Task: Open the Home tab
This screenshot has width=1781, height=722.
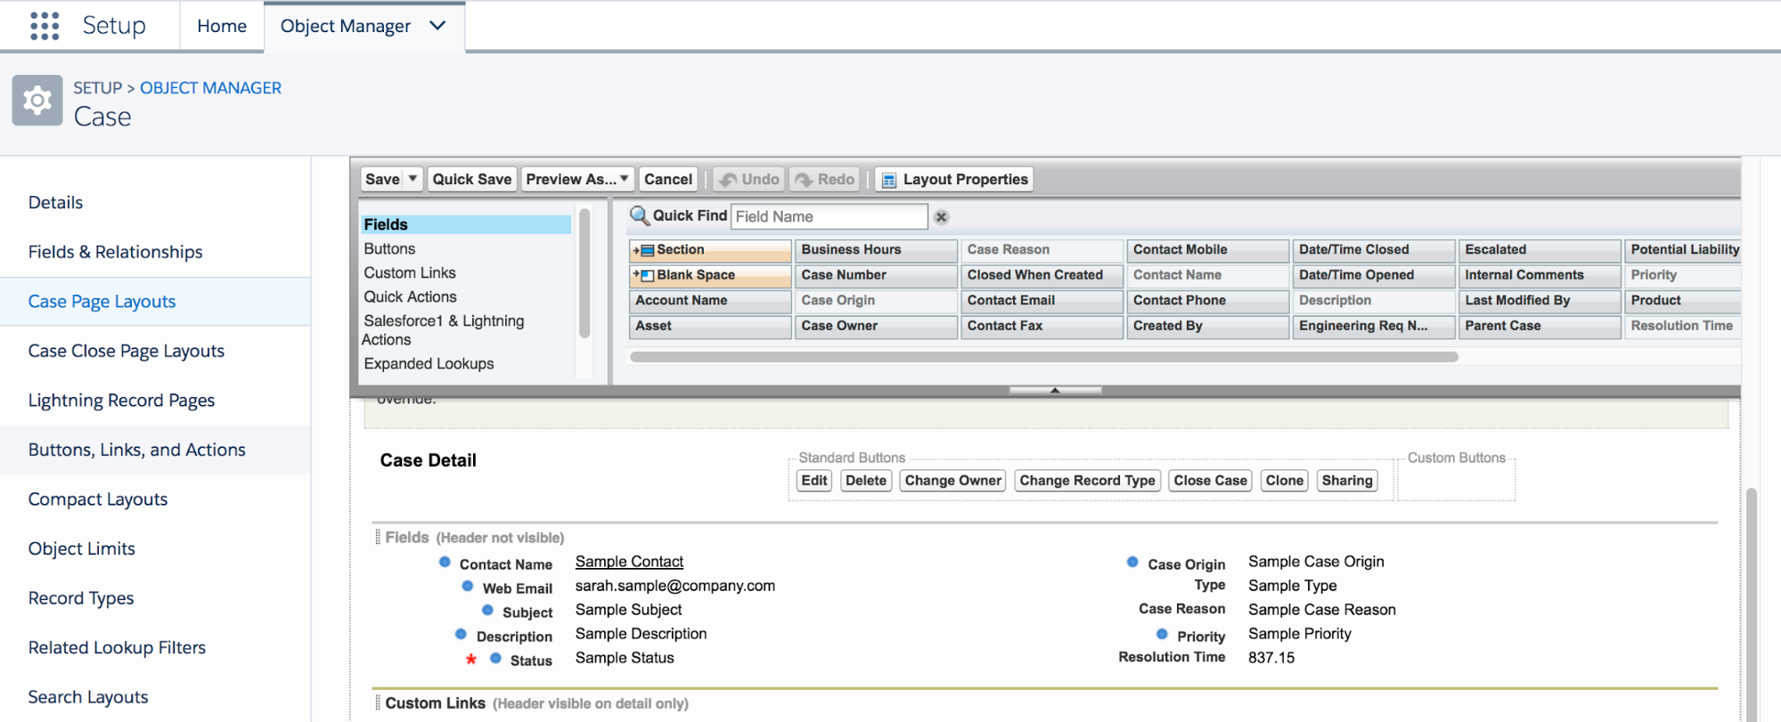Action: tap(222, 26)
